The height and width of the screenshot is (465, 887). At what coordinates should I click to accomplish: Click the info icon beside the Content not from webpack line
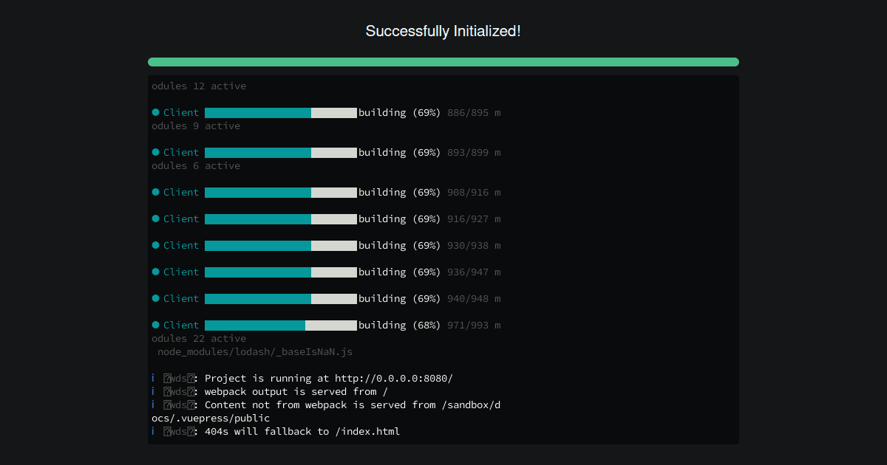tap(153, 404)
